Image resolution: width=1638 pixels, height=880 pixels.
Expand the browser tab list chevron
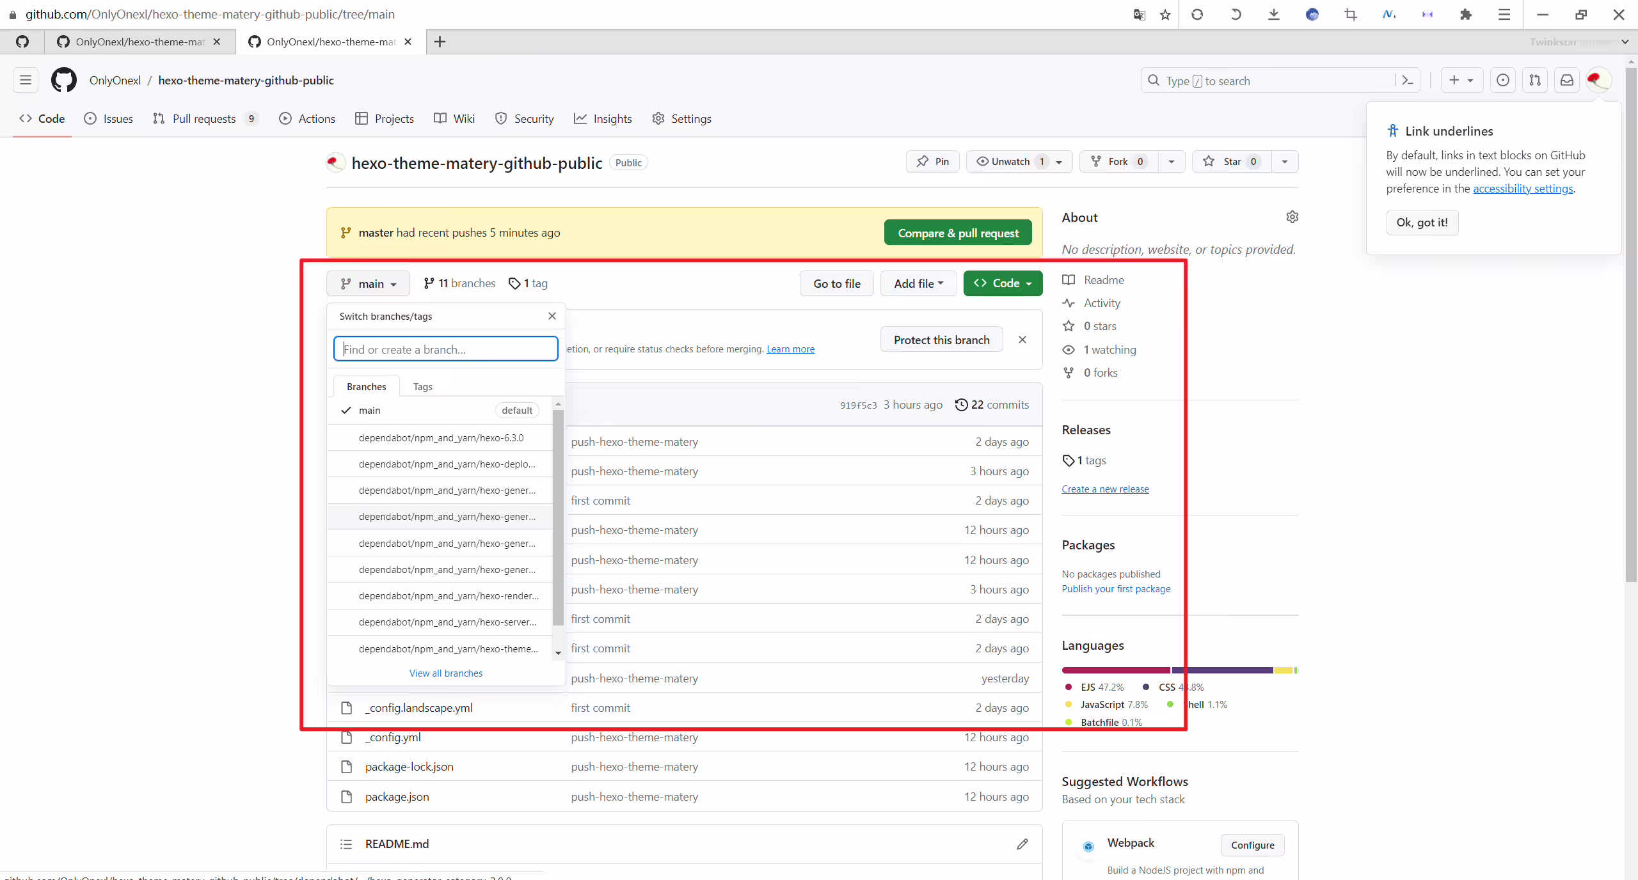coord(1625,42)
